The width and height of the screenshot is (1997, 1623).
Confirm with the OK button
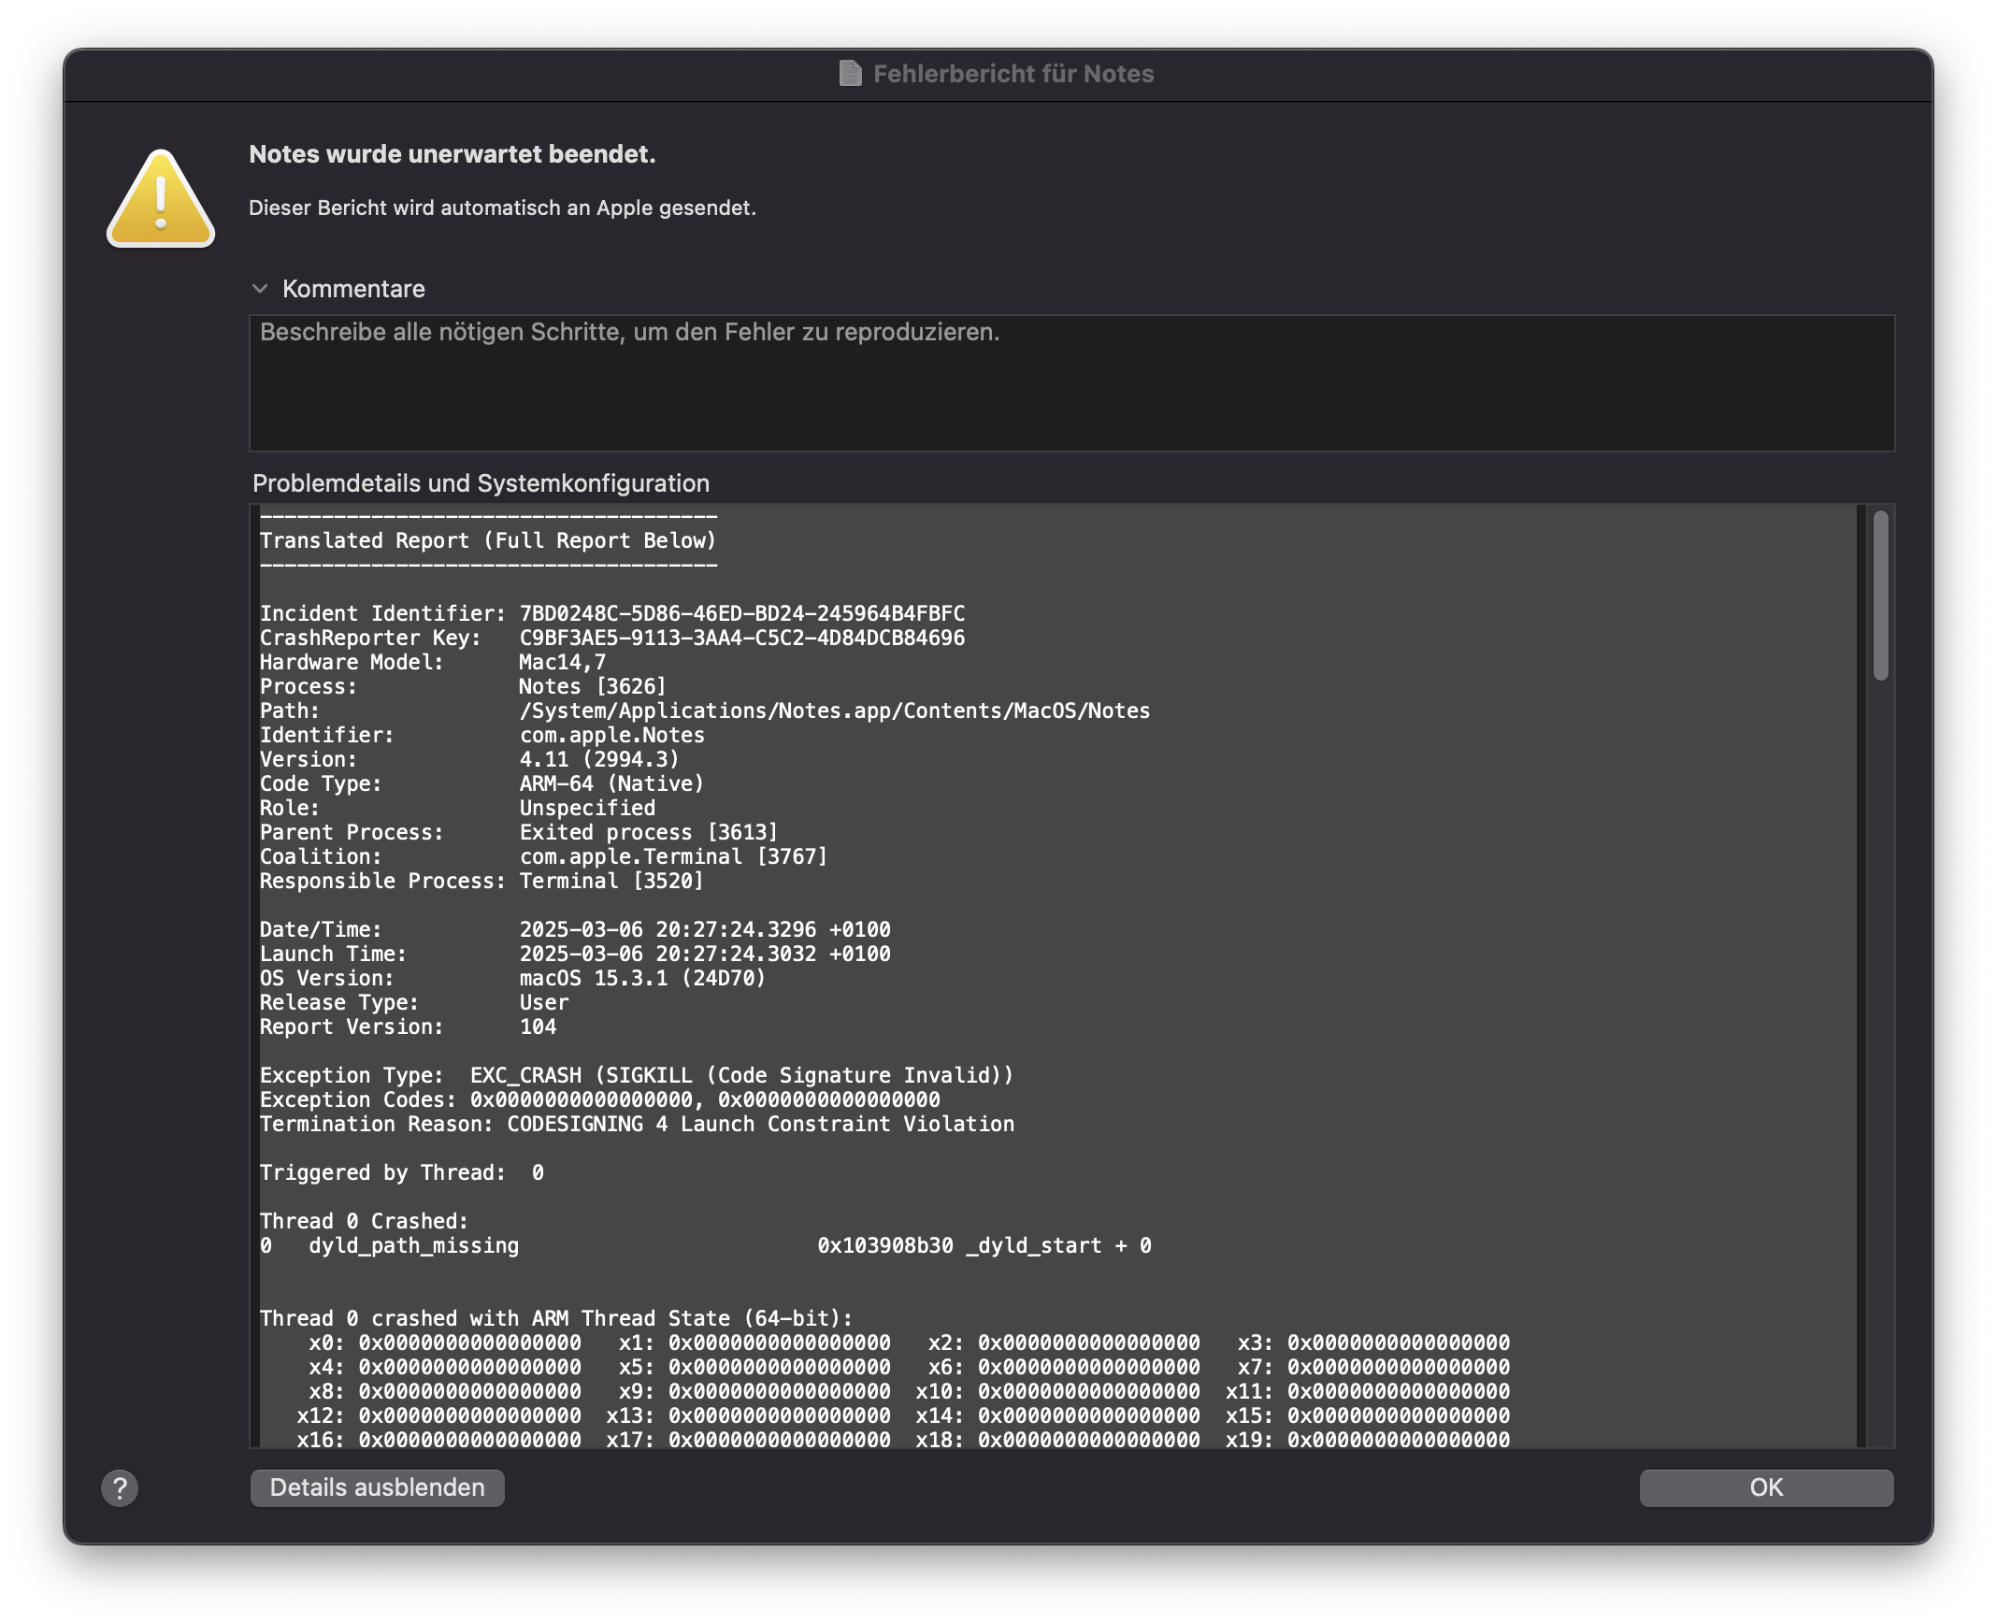[x=1765, y=1487]
